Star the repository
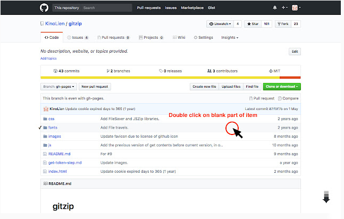 pos(253,24)
